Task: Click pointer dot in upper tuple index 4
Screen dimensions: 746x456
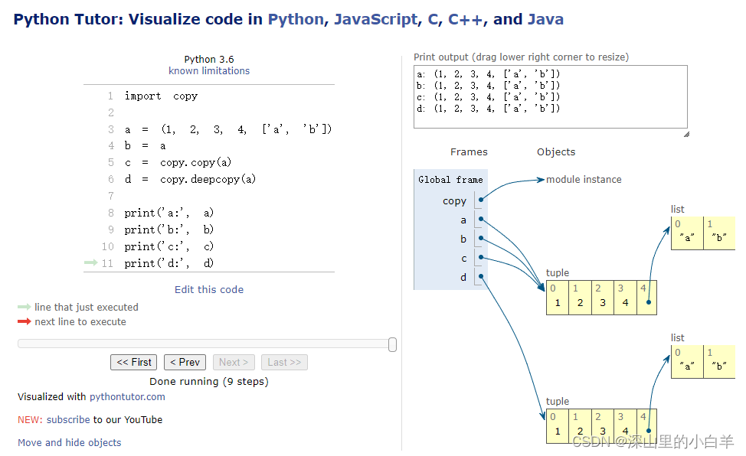Action: [648, 302]
